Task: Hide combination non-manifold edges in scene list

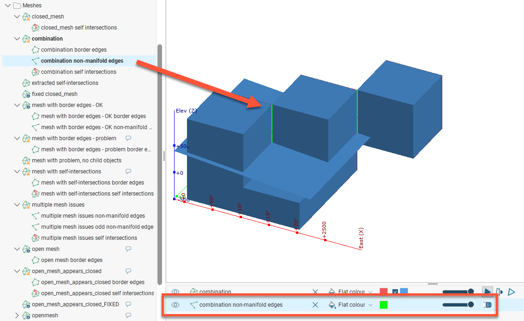Action: [175, 305]
